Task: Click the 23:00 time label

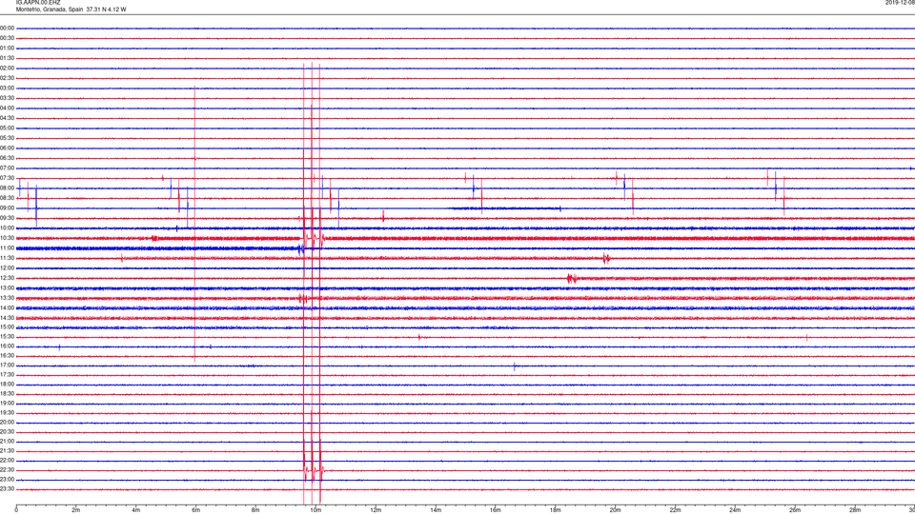Action: tap(7, 480)
